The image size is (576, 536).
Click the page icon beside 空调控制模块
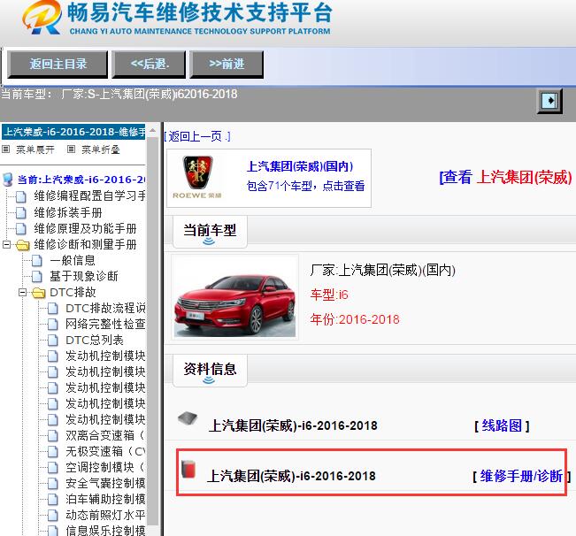(x=53, y=468)
